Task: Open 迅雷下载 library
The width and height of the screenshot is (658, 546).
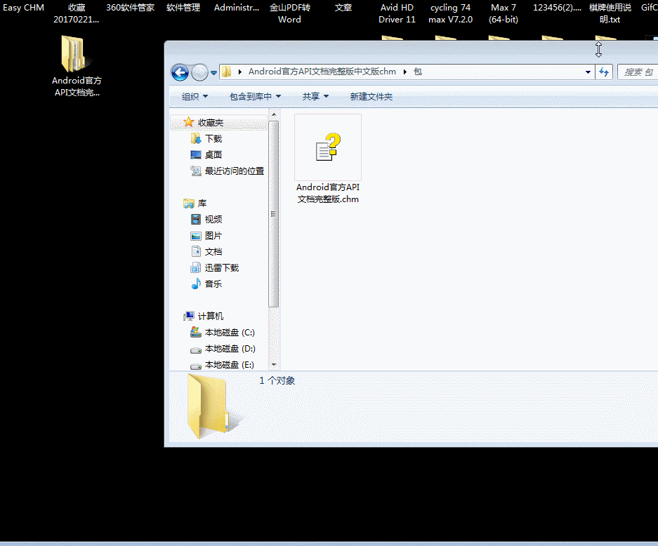Action: tap(222, 267)
